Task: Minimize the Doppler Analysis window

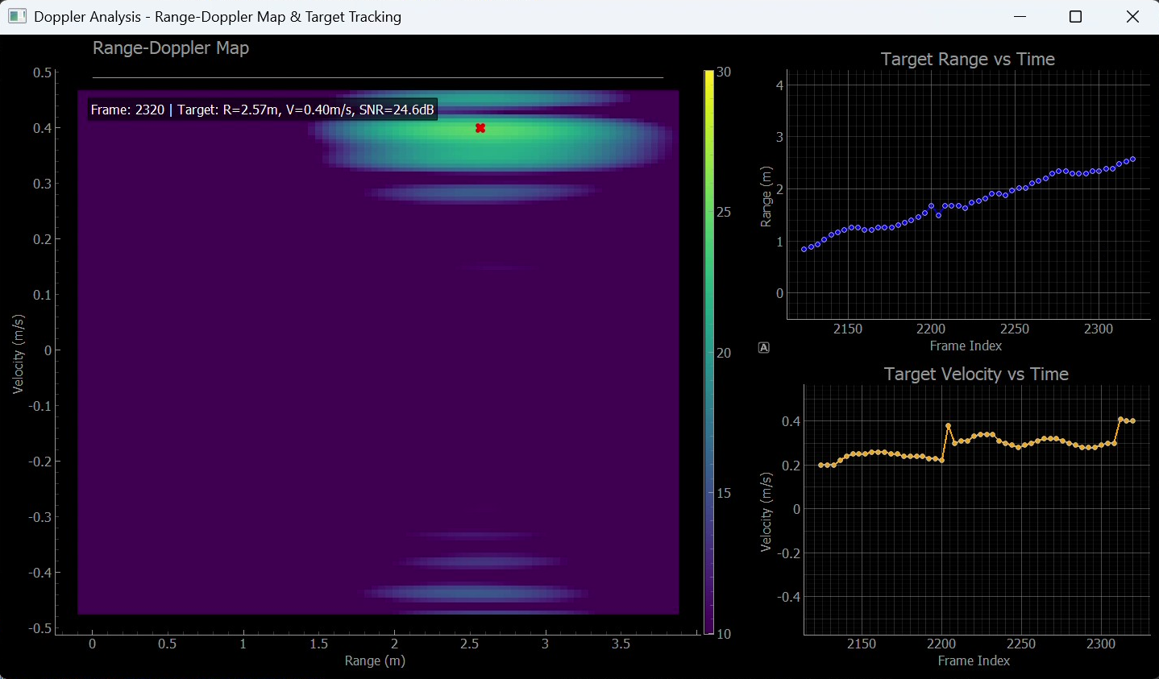Action: [1020, 17]
